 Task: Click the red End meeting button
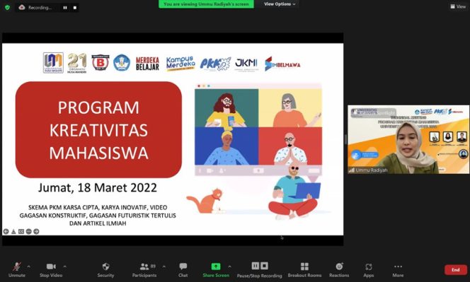456,270
